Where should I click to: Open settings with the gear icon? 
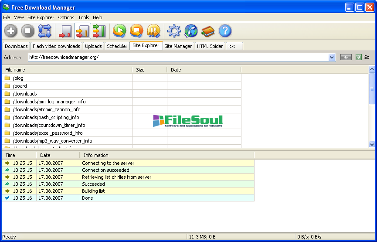pos(174,31)
